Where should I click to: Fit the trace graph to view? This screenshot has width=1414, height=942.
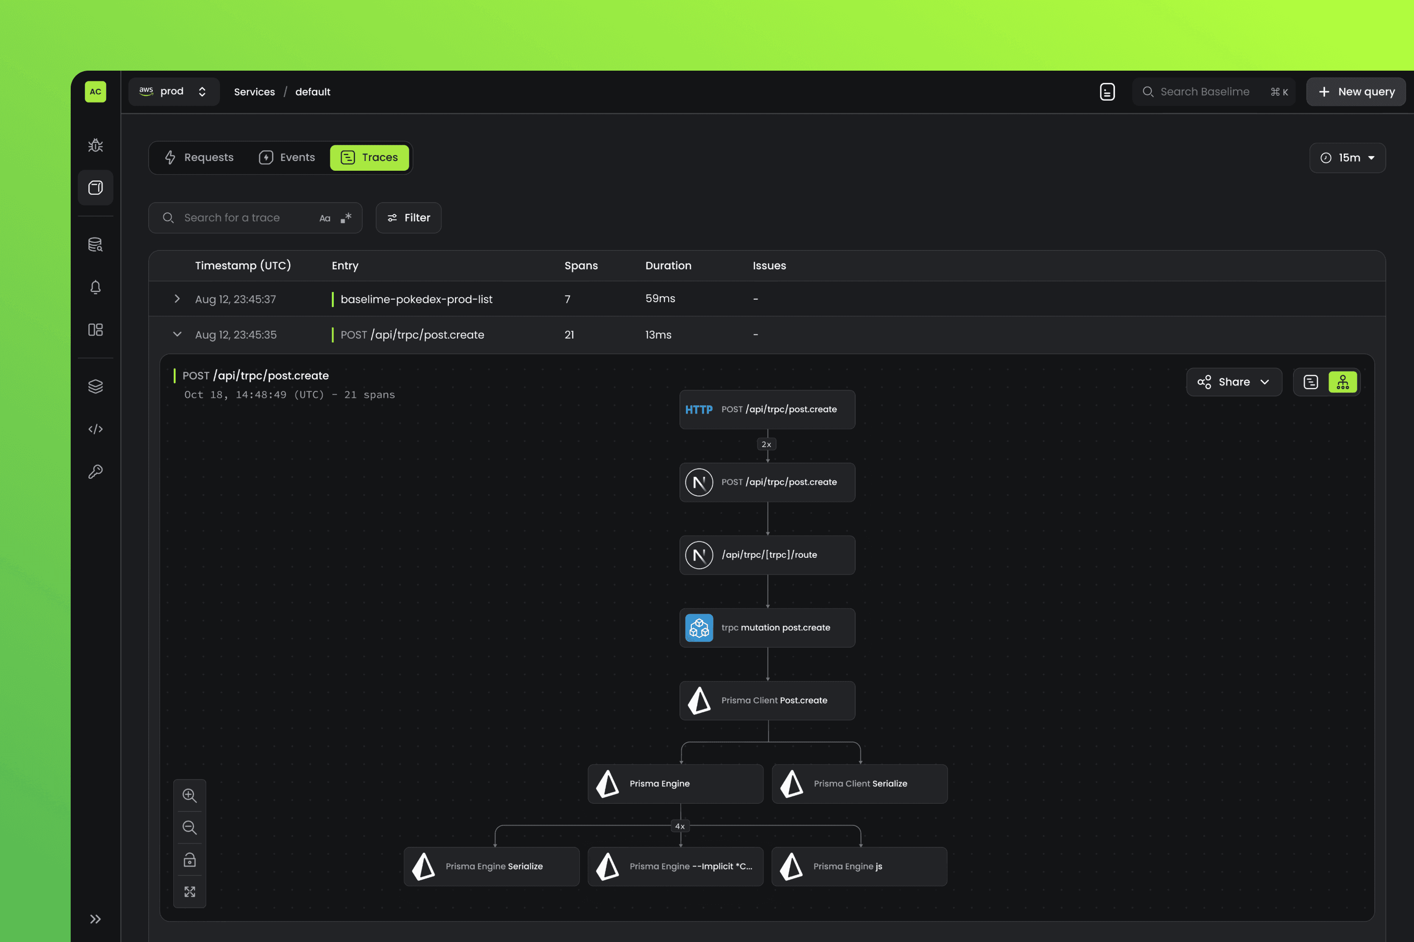coord(190,891)
